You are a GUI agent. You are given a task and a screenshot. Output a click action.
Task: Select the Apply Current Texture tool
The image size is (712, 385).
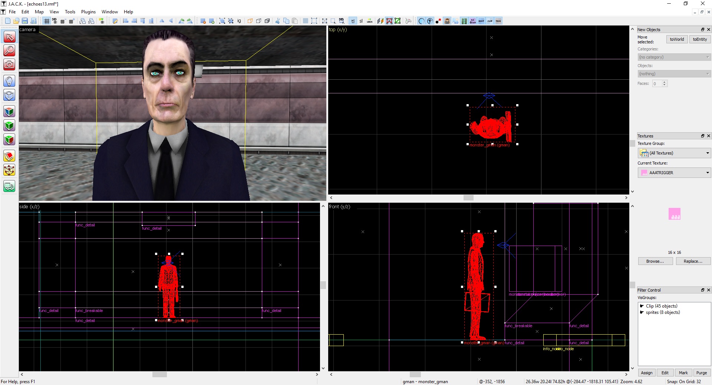coord(9,126)
